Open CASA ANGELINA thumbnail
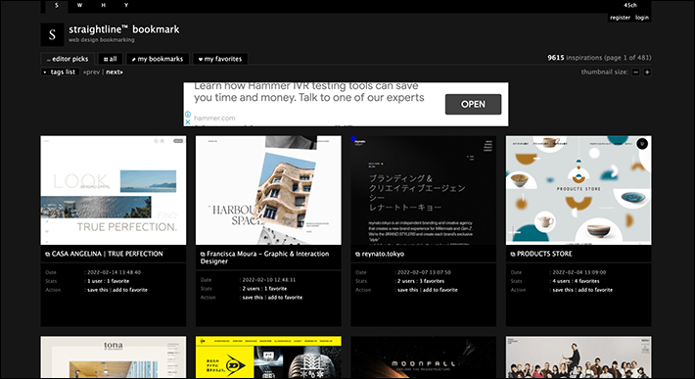The height and width of the screenshot is (379, 695). pyautogui.click(x=114, y=190)
